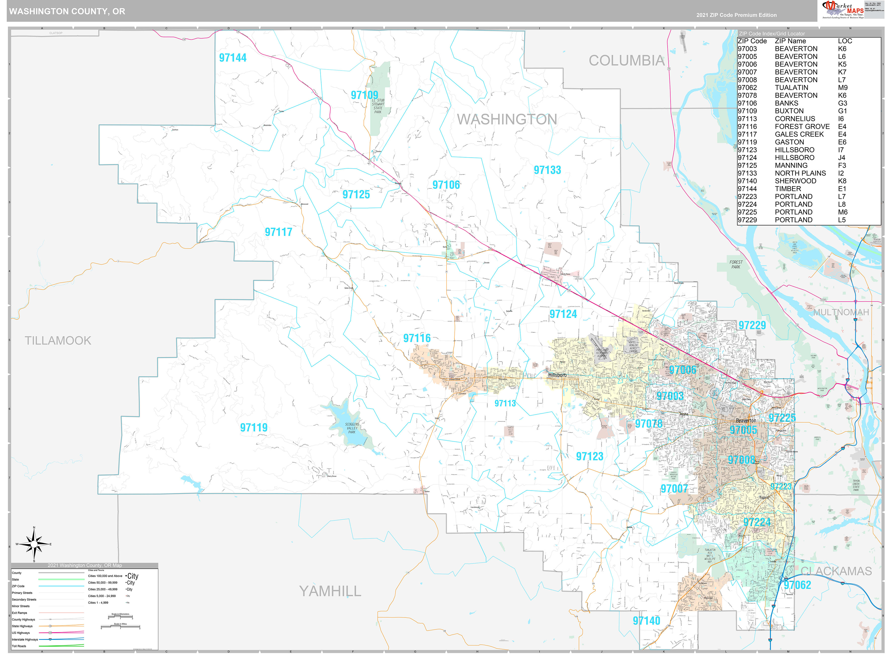This screenshot has width=892, height=654.
Task: Click the 97133 ZIP label on the map
Action: tap(547, 170)
